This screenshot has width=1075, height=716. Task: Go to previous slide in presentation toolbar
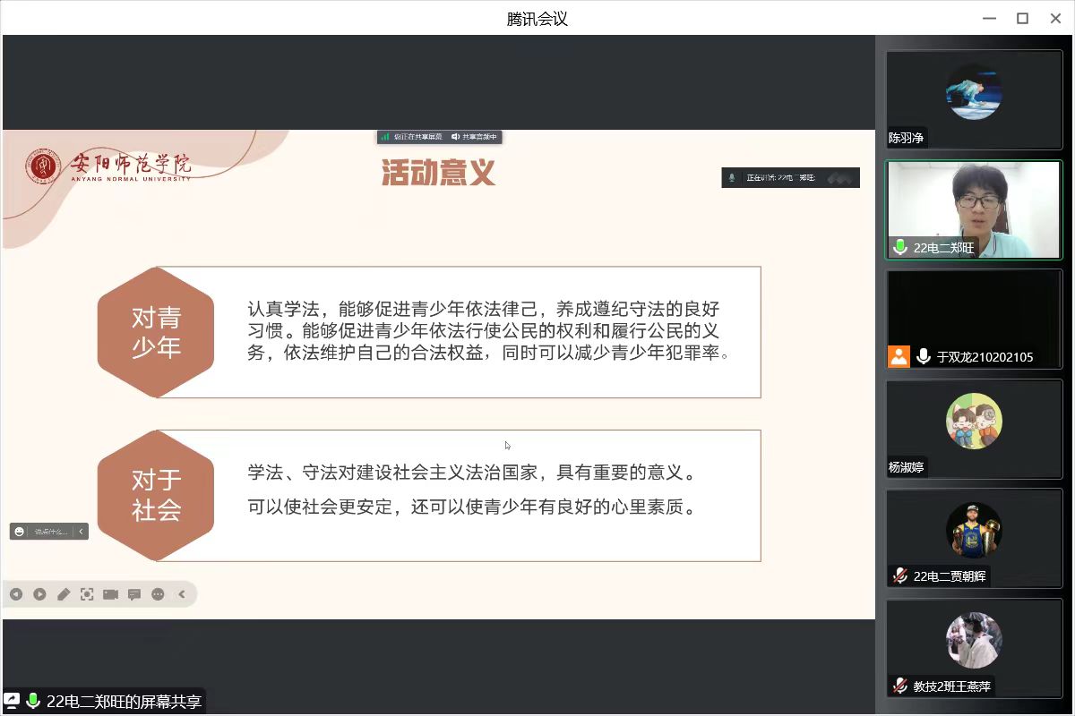click(16, 594)
